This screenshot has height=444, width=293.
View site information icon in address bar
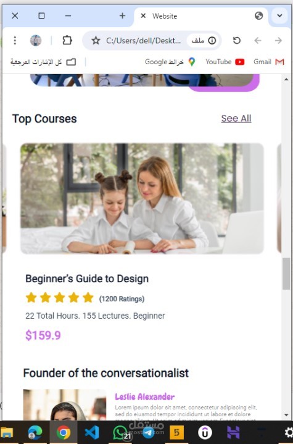(212, 41)
